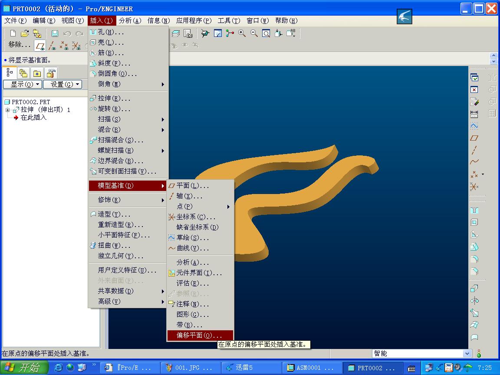Click the datum plane tool in right toolbar

tap(474, 138)
